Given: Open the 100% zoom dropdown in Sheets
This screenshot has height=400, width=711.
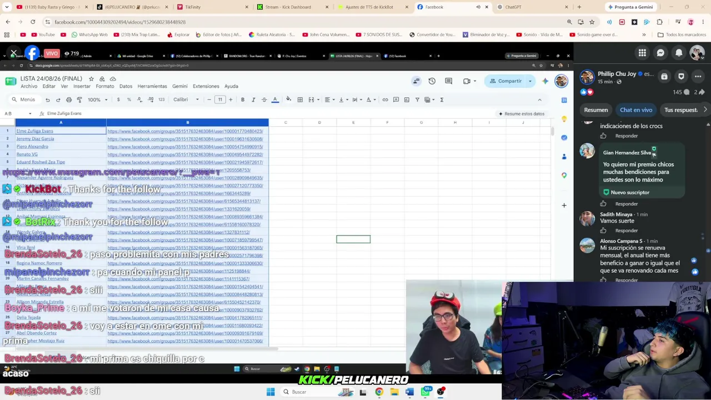Looking at the screenshot, I should [97, 100].
